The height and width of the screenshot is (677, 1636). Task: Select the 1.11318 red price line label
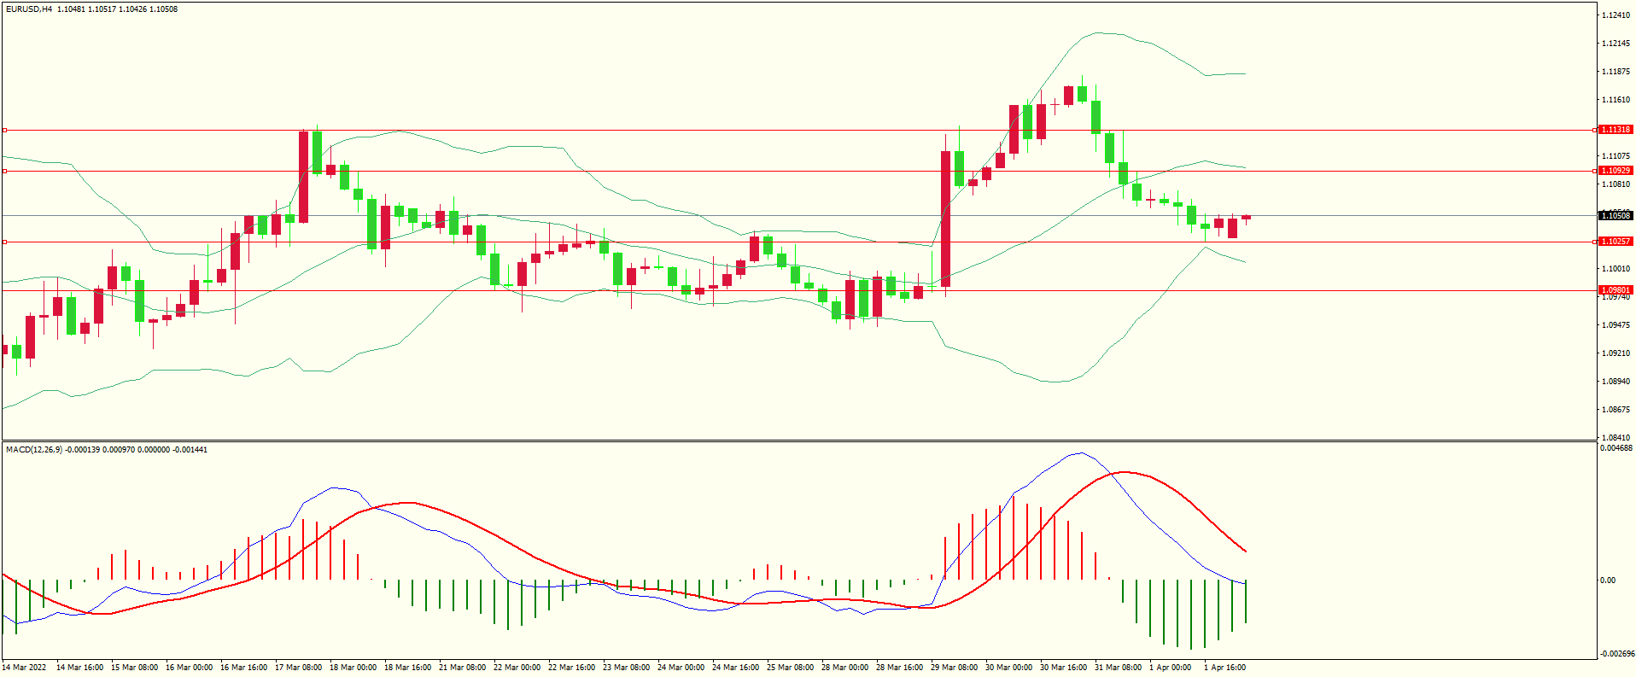1616,130
